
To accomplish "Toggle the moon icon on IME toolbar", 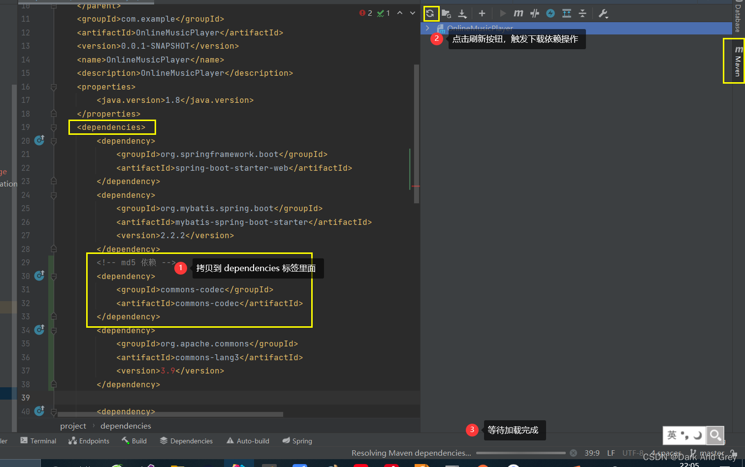I will [x=697, y=435].
